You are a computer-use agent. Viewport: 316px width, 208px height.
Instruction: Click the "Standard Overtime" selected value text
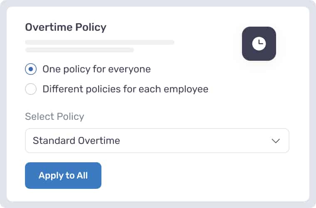click(x=77, y=141)
